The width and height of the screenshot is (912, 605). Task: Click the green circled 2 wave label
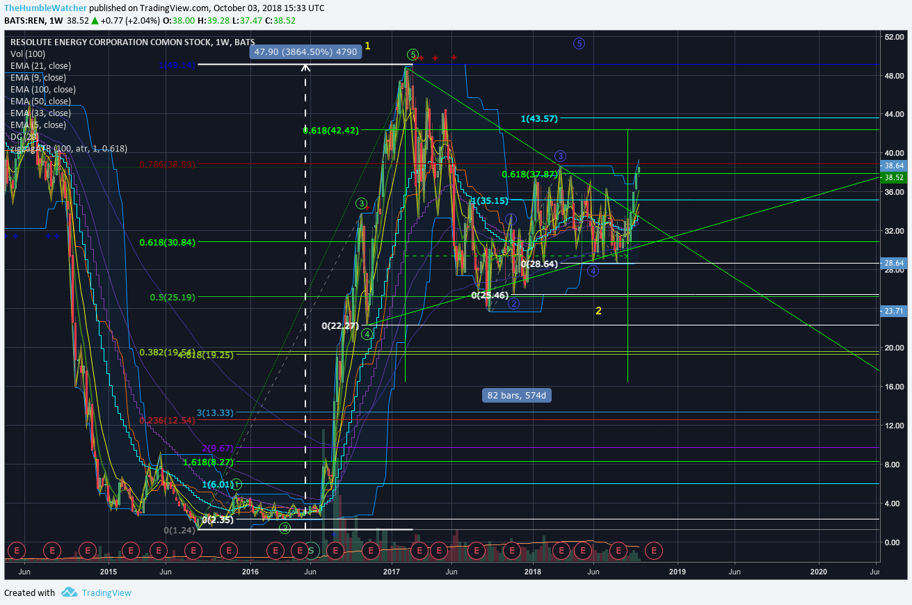(285, 529)
